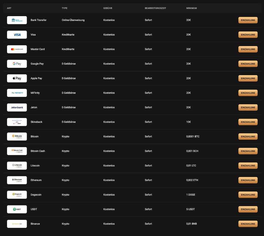The height and width of the screenshot is (236, 264).
Task: Pick the Ethereum logo icon
Action: pyautogui.click(x=17, y=180)
